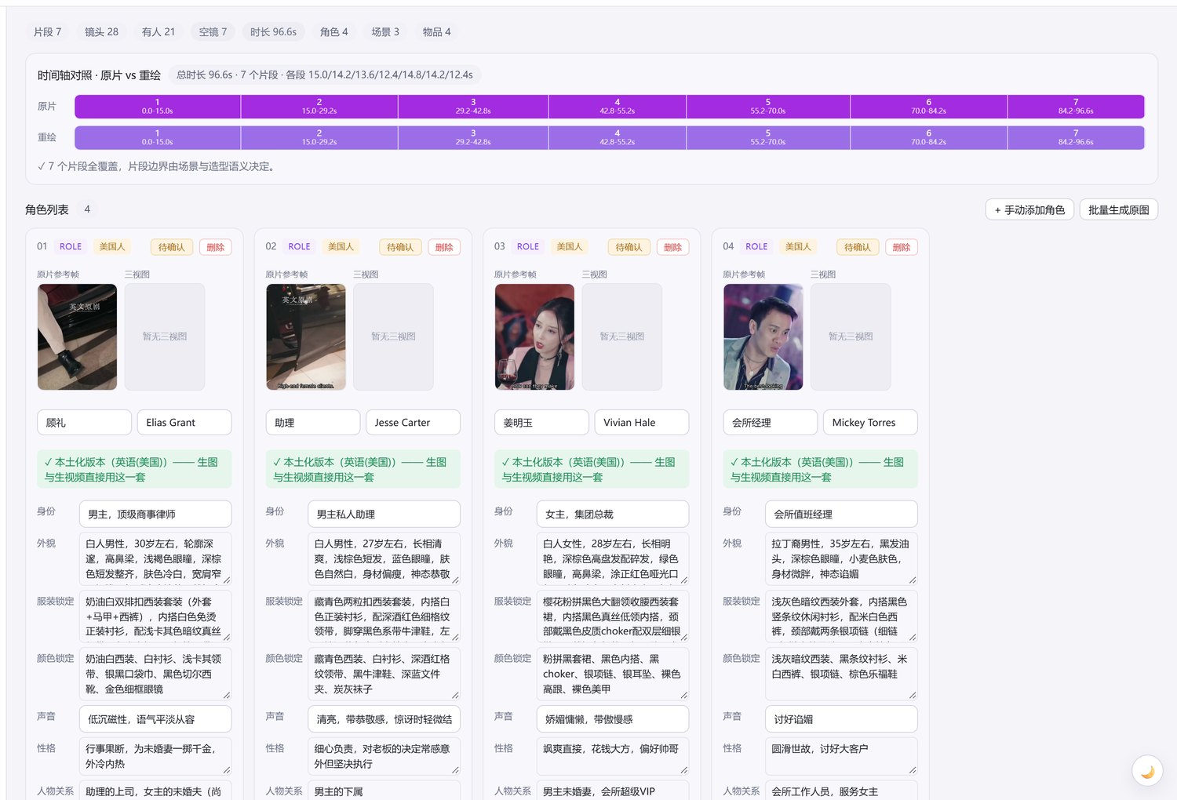The width and height of the screenshot is (1177, 800).
Task: Toggle the dark mode moon icon
Action: pyautogui.click(x=1147, y=771)
